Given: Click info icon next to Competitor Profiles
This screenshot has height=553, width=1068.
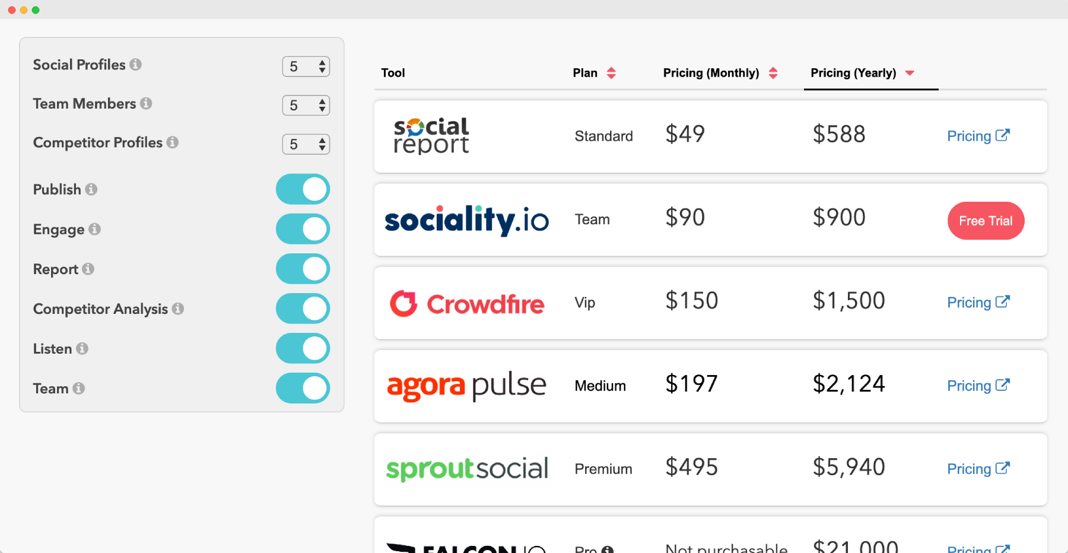Looking at the screenshot, I should (173, 142).
